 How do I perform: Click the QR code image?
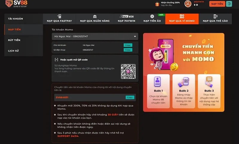click(x=128, y=71)
